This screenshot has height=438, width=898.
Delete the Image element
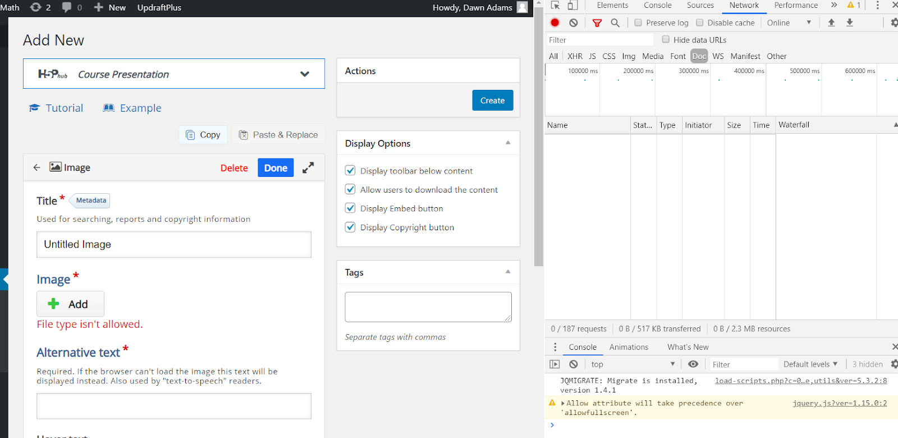point(234,167)
